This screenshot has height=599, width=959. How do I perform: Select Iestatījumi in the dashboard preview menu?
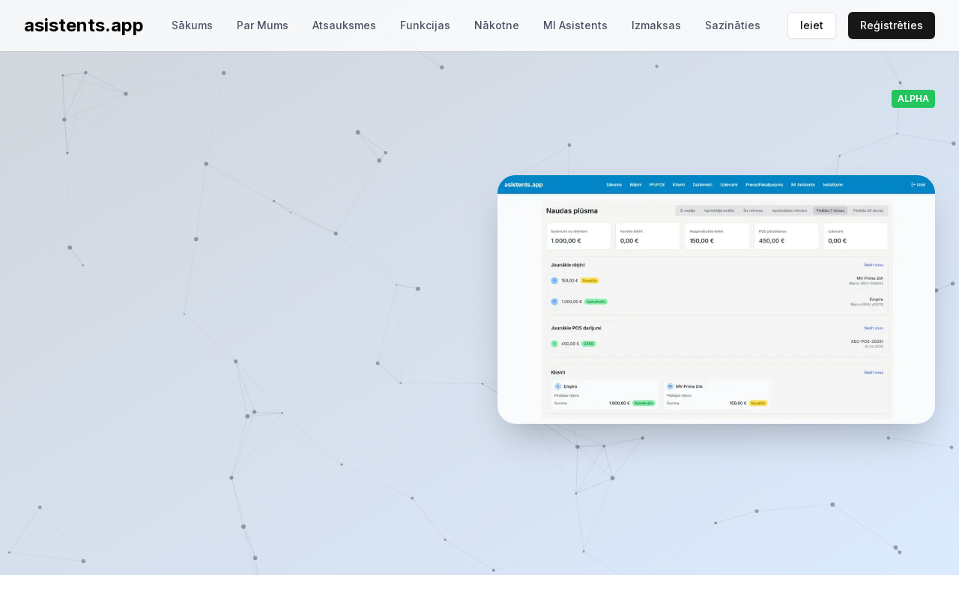click(833, 184)
